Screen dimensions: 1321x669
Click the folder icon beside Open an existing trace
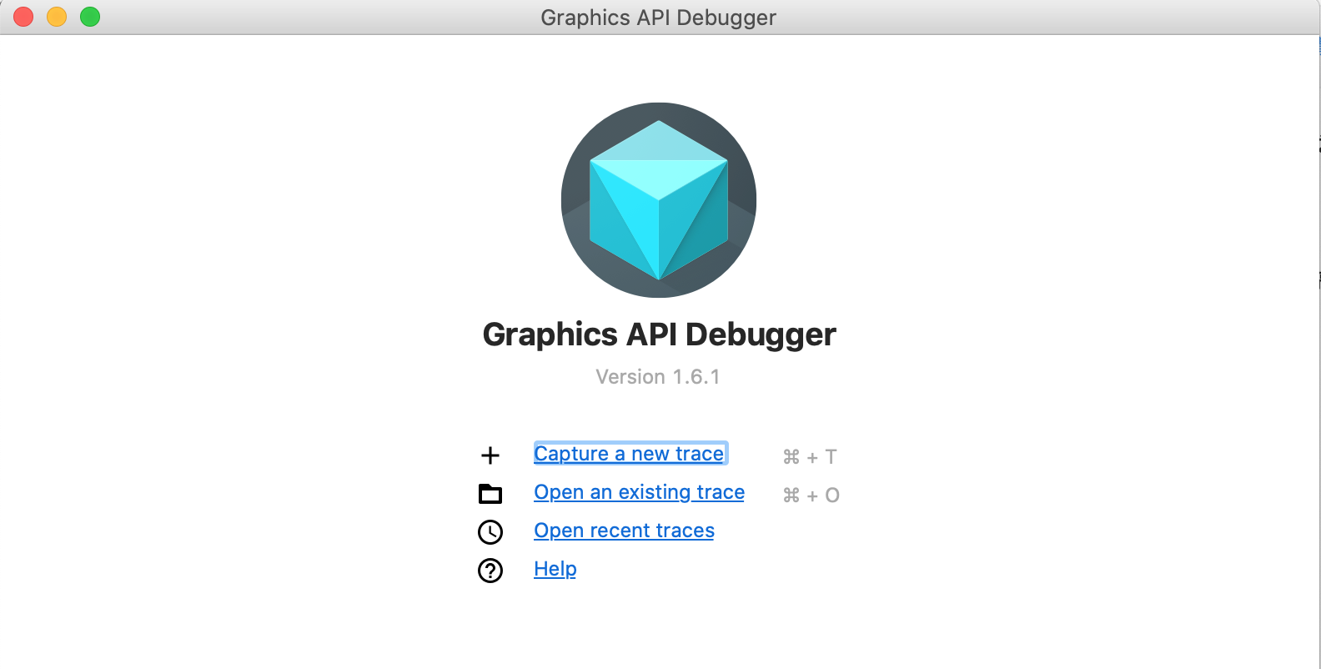point(490,494)
